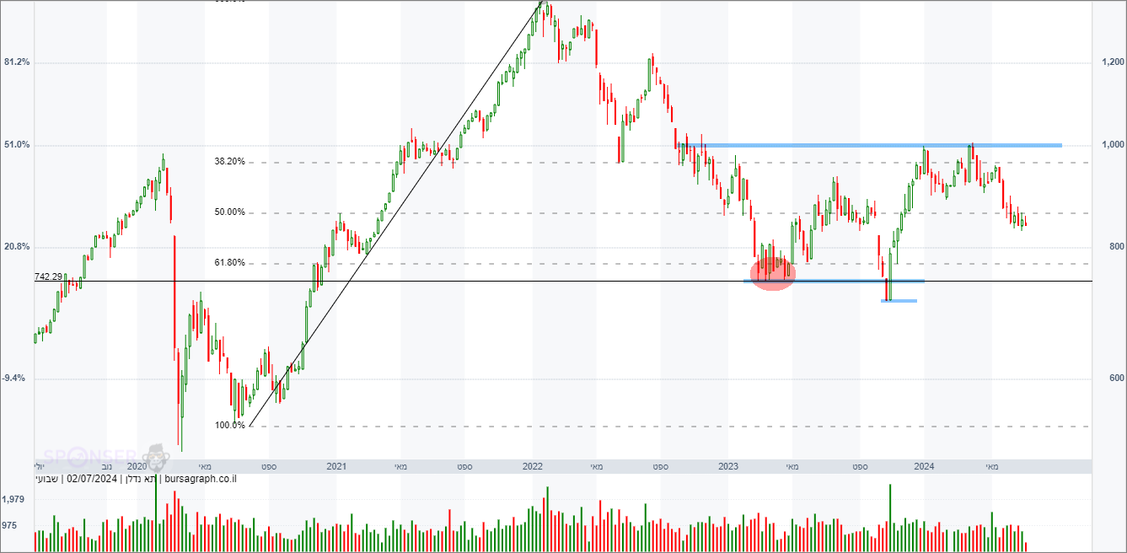
Task: Select the red ellipse highlight on the chart
Action: 772,273
